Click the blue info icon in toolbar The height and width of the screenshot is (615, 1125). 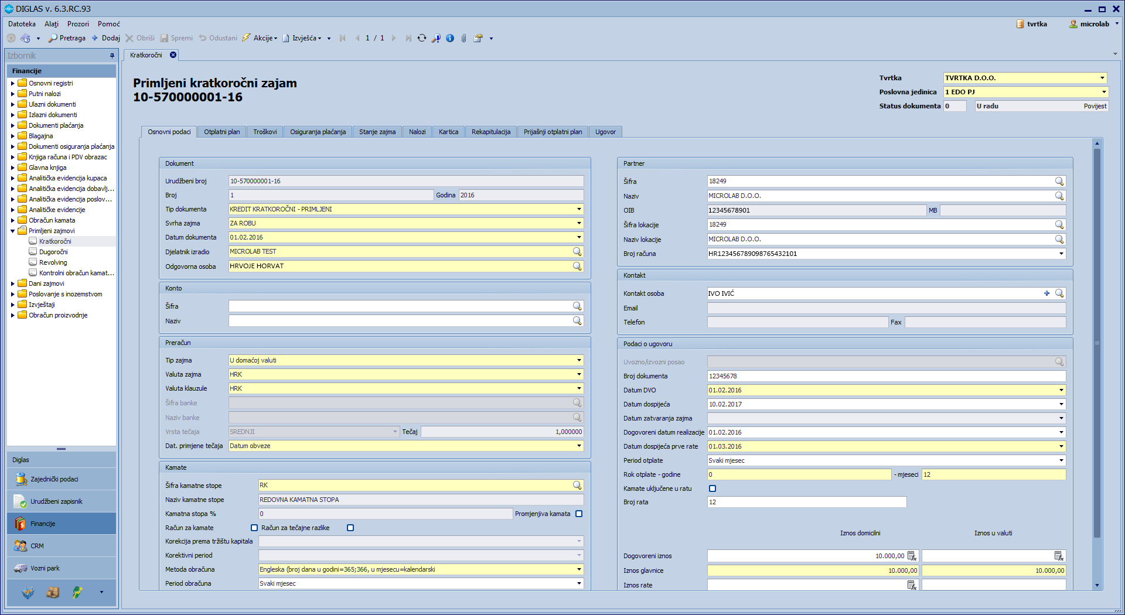point(450,38)
